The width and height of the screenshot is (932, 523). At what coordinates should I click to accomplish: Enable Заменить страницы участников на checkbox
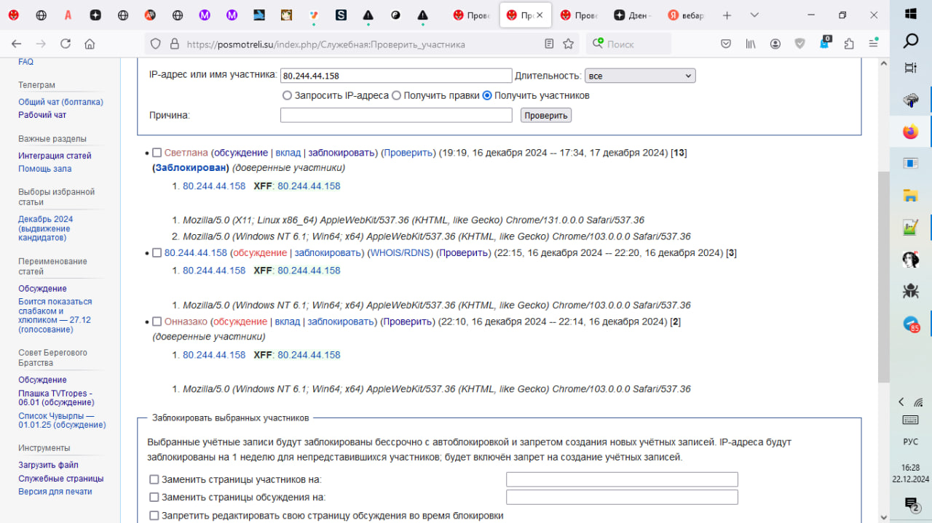[154, 479]
